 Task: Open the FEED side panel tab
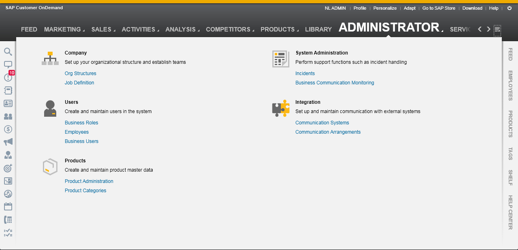(x=510, y=54)
